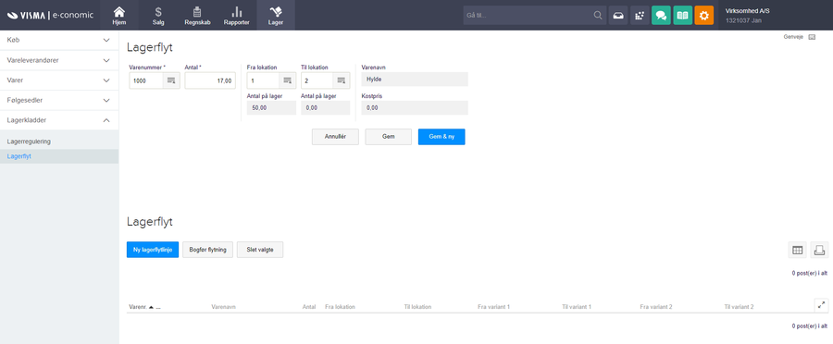
Task: Click the Til variant 1 header
Action: click(577, 307)
